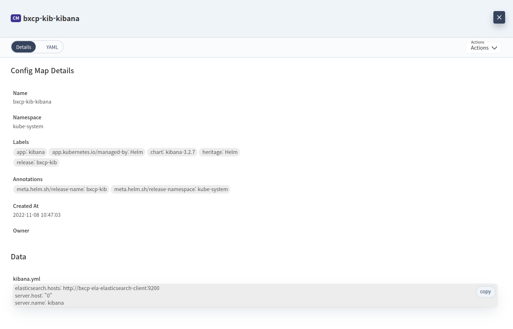This screenshot has width=513, height=329.
Task: Copy the kibana.yml data contents
Action: (x=486, y=292)
